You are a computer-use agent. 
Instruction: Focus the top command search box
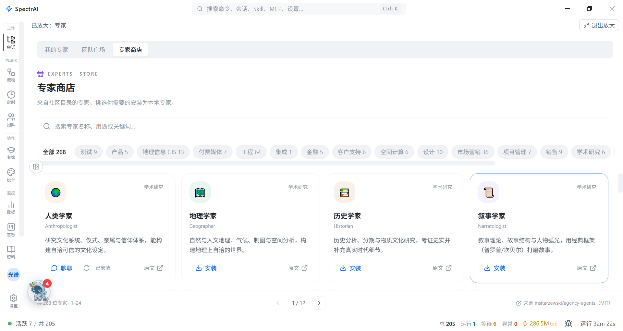(299, 9)
